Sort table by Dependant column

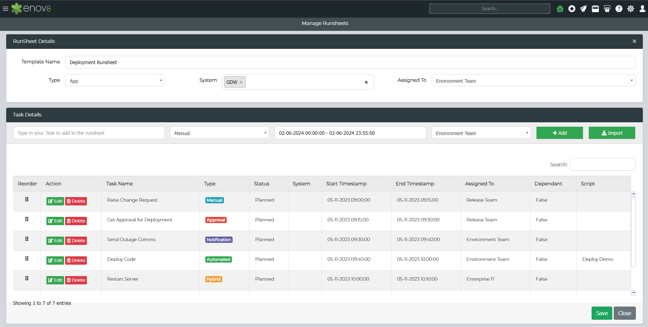tap(553, 184)
